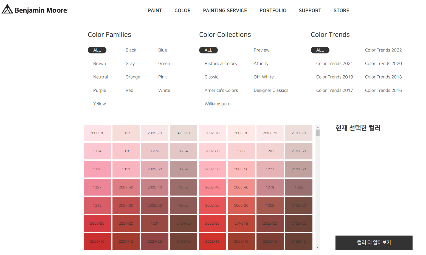Pick swatch 2002-10
Viewport: 426px width, 255px height.
click(x=212, y=242)
